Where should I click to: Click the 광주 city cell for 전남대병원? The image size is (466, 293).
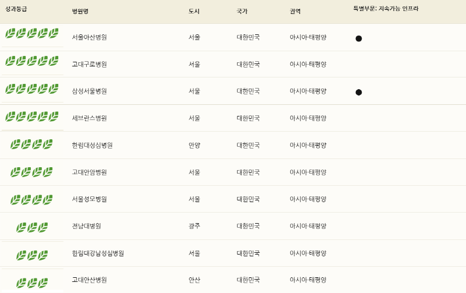click(x=194, y=226)
